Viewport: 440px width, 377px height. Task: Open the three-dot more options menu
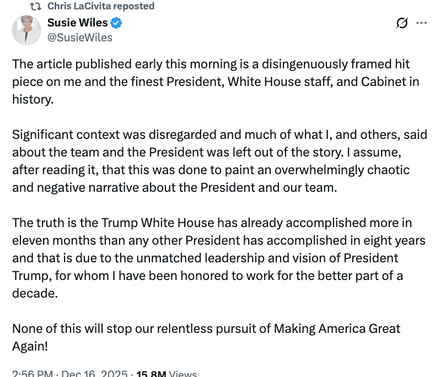pyautogui.click(x=421, y=23)
